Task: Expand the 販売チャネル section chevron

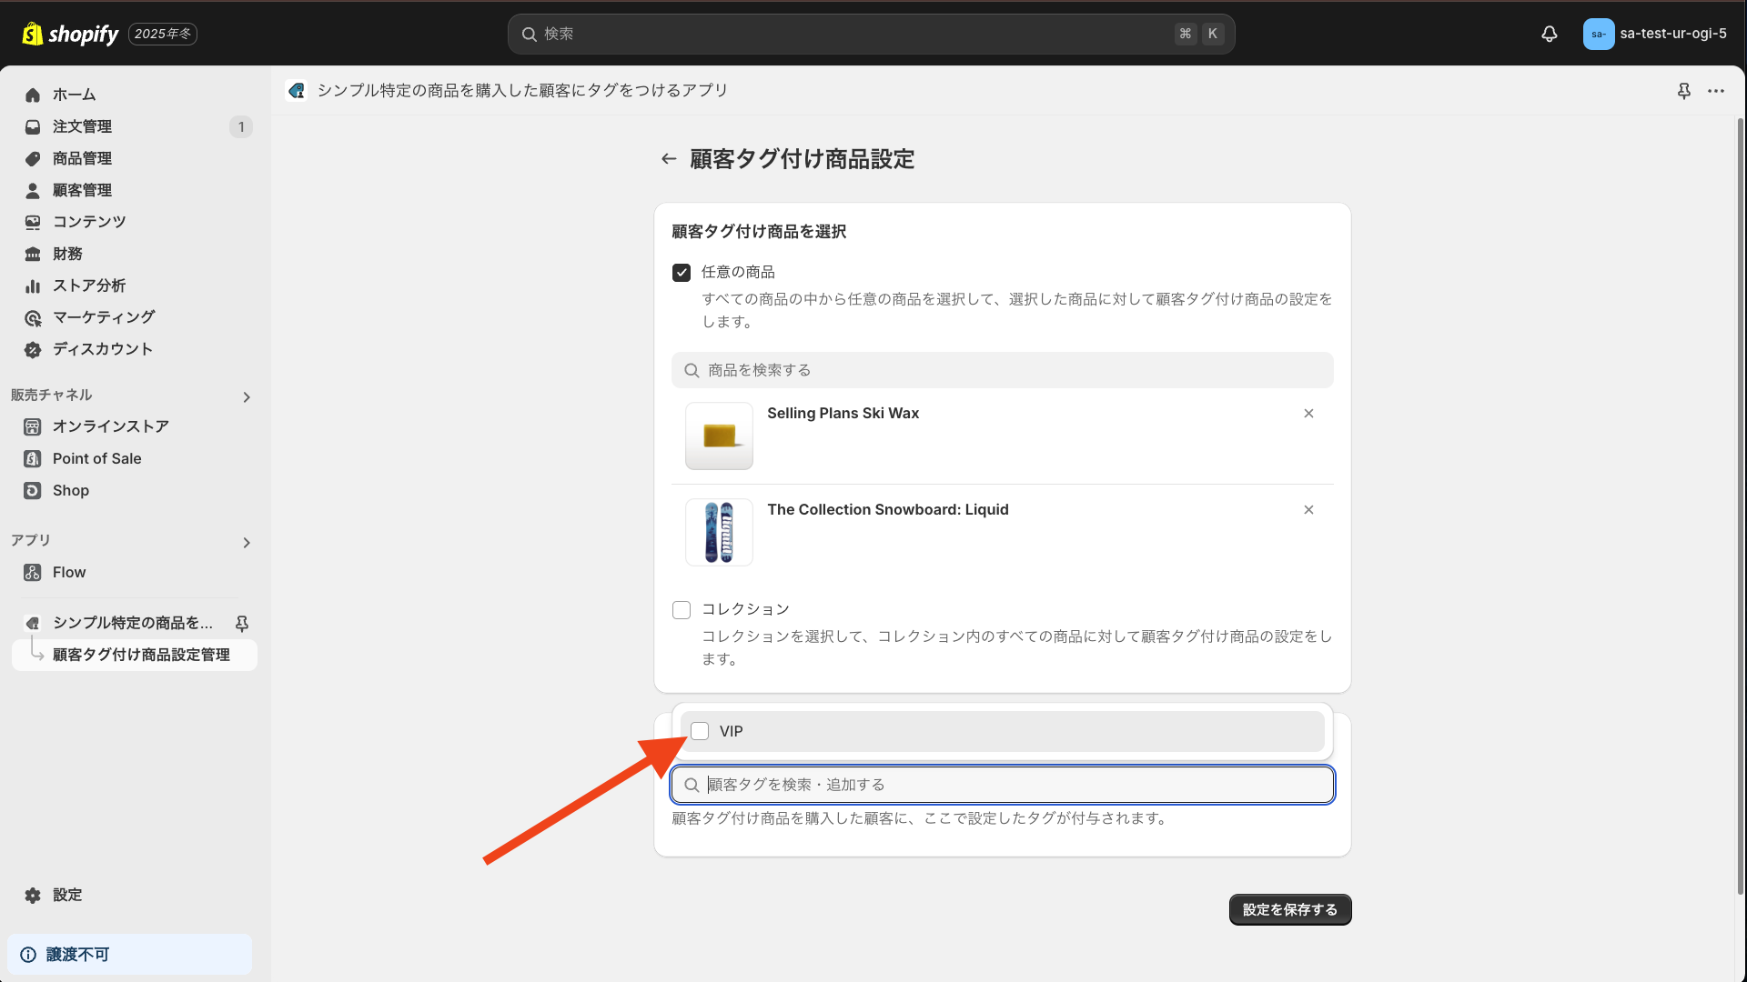Action: point(247,397)
